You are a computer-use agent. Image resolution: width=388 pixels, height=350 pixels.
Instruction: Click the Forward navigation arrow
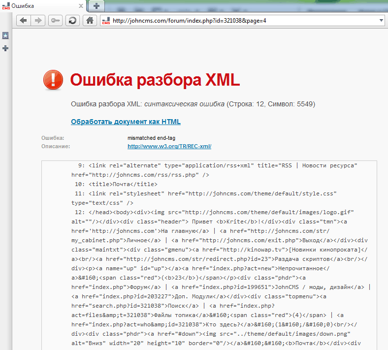click(x=38, y=20)
